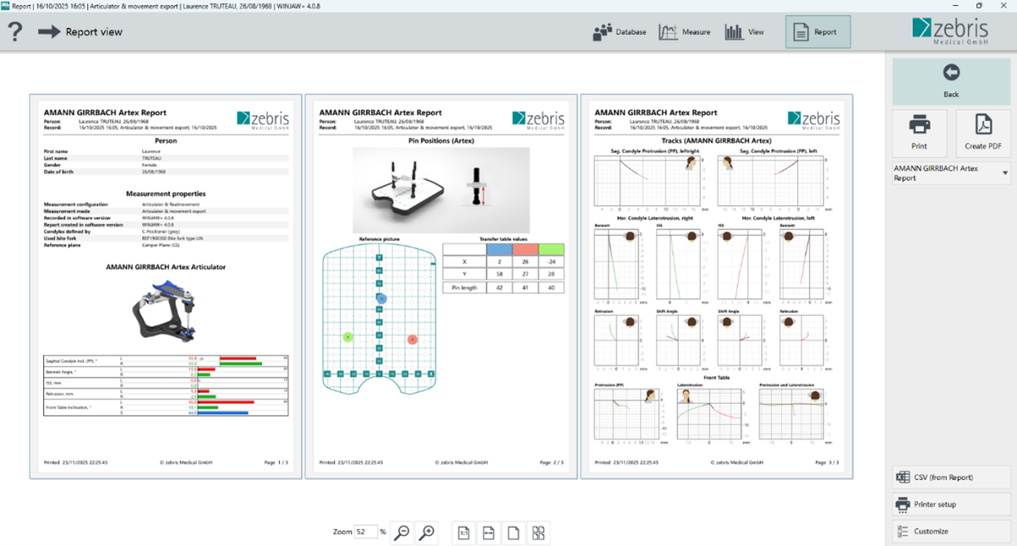
Task: Open Printer setup
Action: click(x=951, y=505)
